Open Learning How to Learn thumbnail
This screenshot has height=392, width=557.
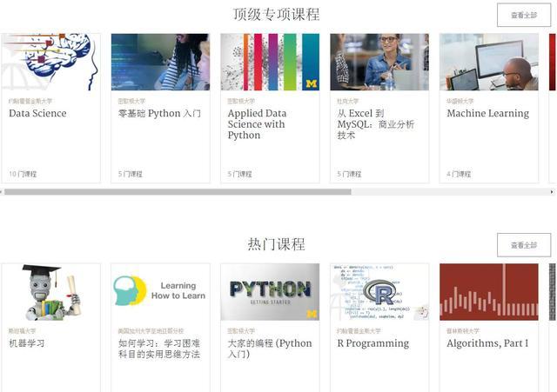point(160,292)
